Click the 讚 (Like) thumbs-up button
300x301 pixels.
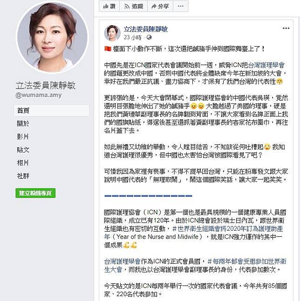[x=109, y=6]
